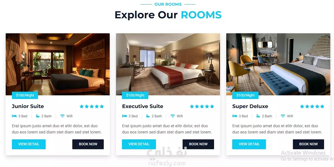Open the Executive Suite room photo

(x=168, y=64)
